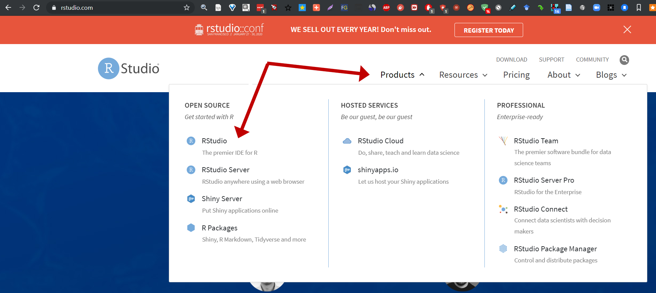656x293 pixels.
Task: Expand the About dropdown menu
Action: pyautogui.click(x=564, y=75)
